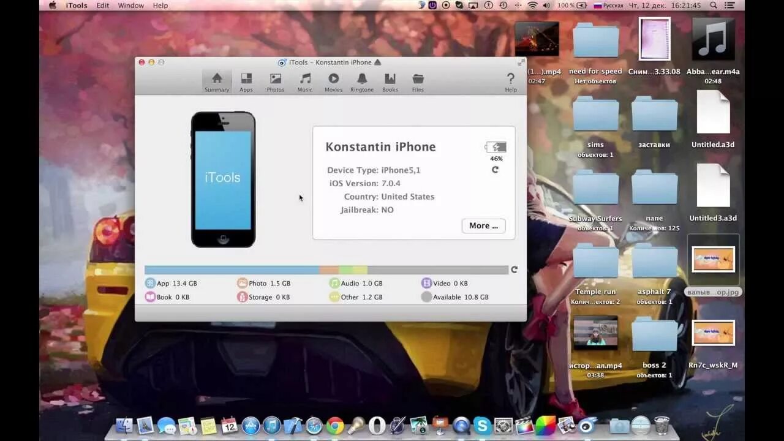The height and width of the screenshot is (441, 784).
Task: Go to the Movies section
Action: pyautogui.click(x=333, y=82)
